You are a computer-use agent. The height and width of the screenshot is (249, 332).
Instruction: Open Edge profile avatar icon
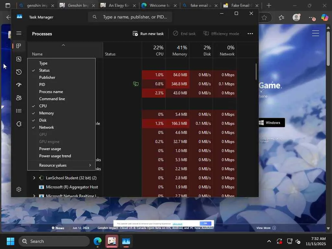(296, 18)
